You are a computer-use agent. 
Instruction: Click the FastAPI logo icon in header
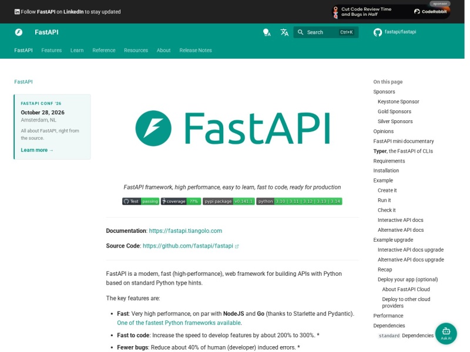19,32
